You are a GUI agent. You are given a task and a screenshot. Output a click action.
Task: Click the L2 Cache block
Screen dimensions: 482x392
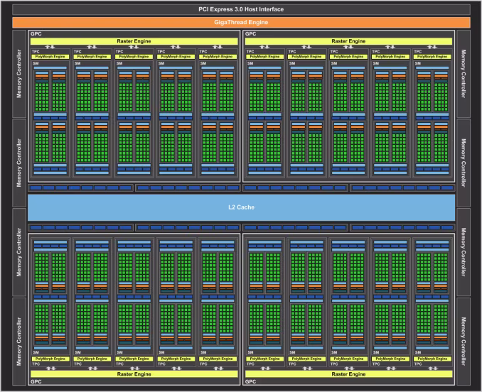(x=241, y=207)
